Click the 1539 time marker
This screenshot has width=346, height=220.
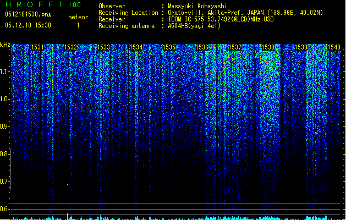click(301, 47)
